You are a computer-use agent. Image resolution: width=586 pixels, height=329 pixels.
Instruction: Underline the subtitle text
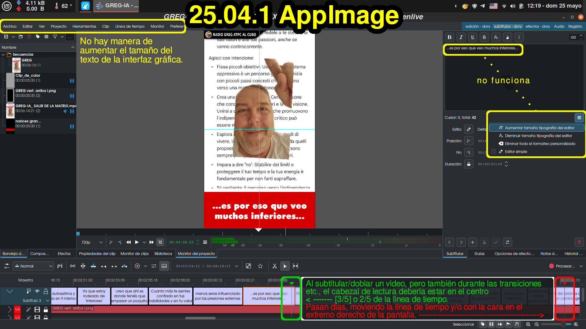(472, 37)
